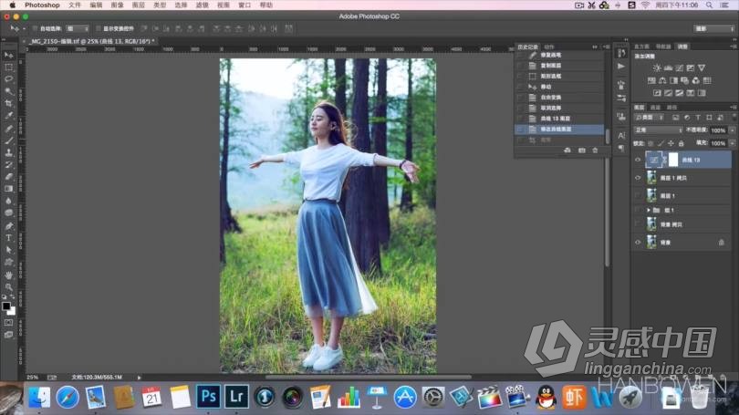Select the Lasso tool
739x415 pixels.
8,79
